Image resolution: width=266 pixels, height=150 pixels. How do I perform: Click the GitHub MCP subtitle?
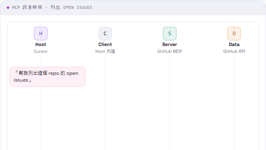point(170,51)
